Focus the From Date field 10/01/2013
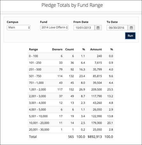 [x=84, y=28]
